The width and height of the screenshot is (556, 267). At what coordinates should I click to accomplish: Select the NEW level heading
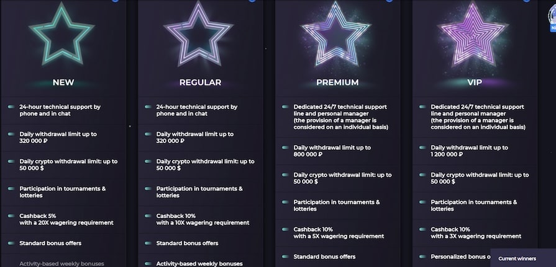tap(63, 82)
